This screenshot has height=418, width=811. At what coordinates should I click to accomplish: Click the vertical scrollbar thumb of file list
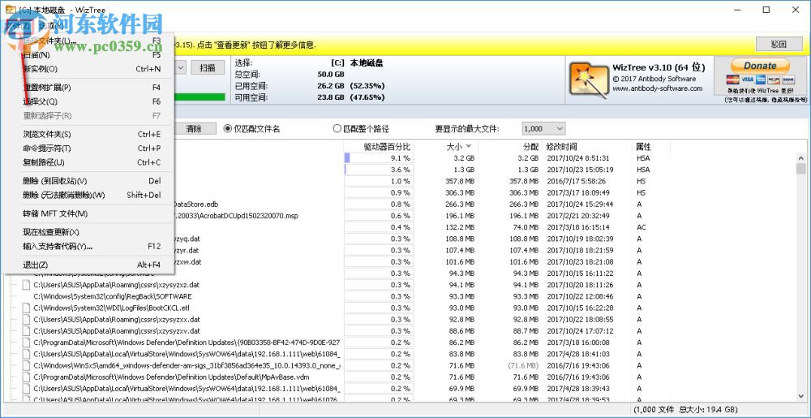point(801,169)
